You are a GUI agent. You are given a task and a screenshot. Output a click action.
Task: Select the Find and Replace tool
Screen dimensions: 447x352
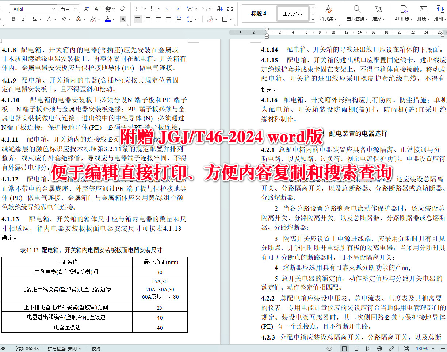(357, 13)
